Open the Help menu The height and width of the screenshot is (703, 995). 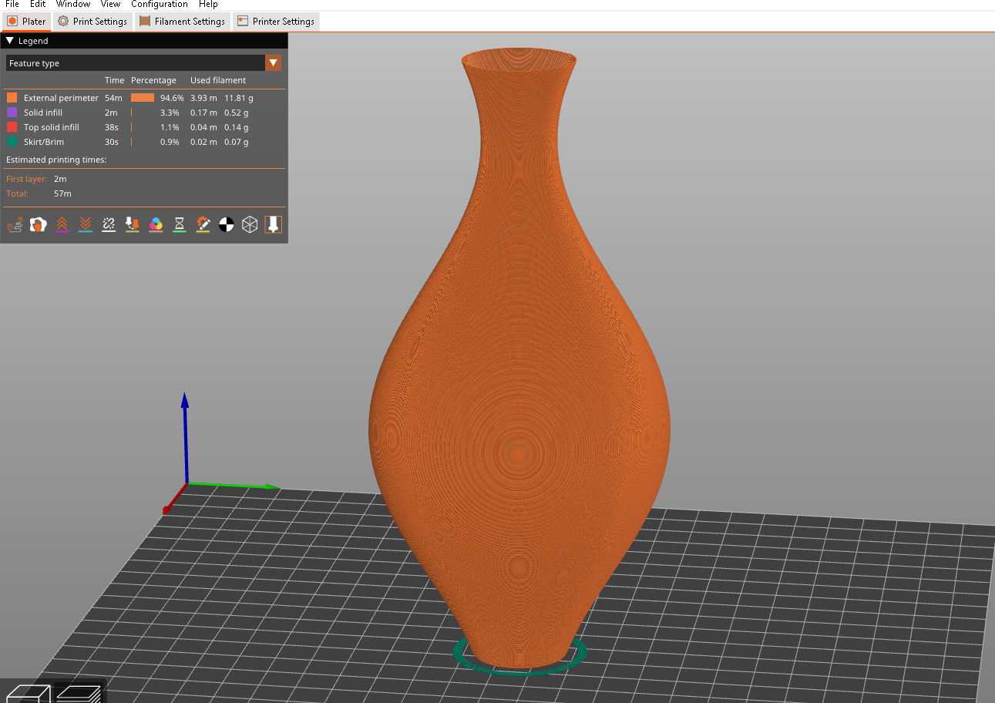click(x=208, y=5)
